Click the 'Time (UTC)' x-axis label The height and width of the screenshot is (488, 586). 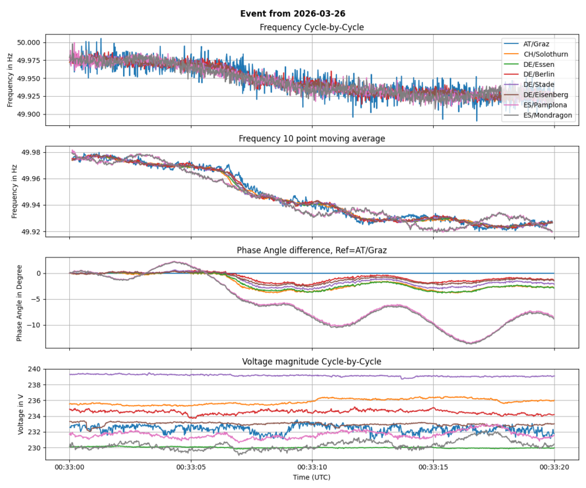(312, 477)
